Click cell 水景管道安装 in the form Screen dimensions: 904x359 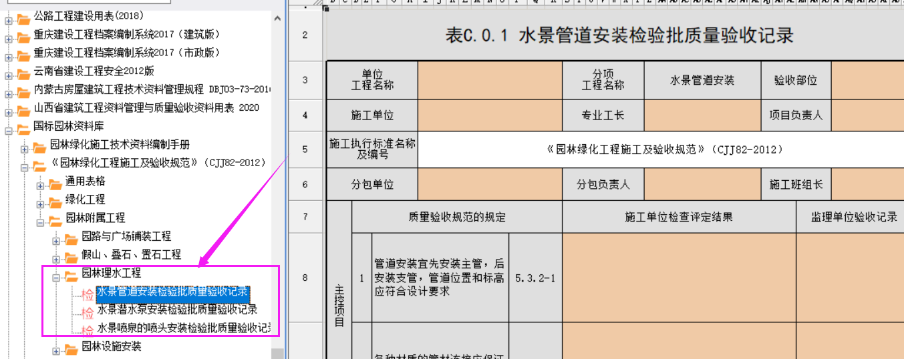(702, 80)
